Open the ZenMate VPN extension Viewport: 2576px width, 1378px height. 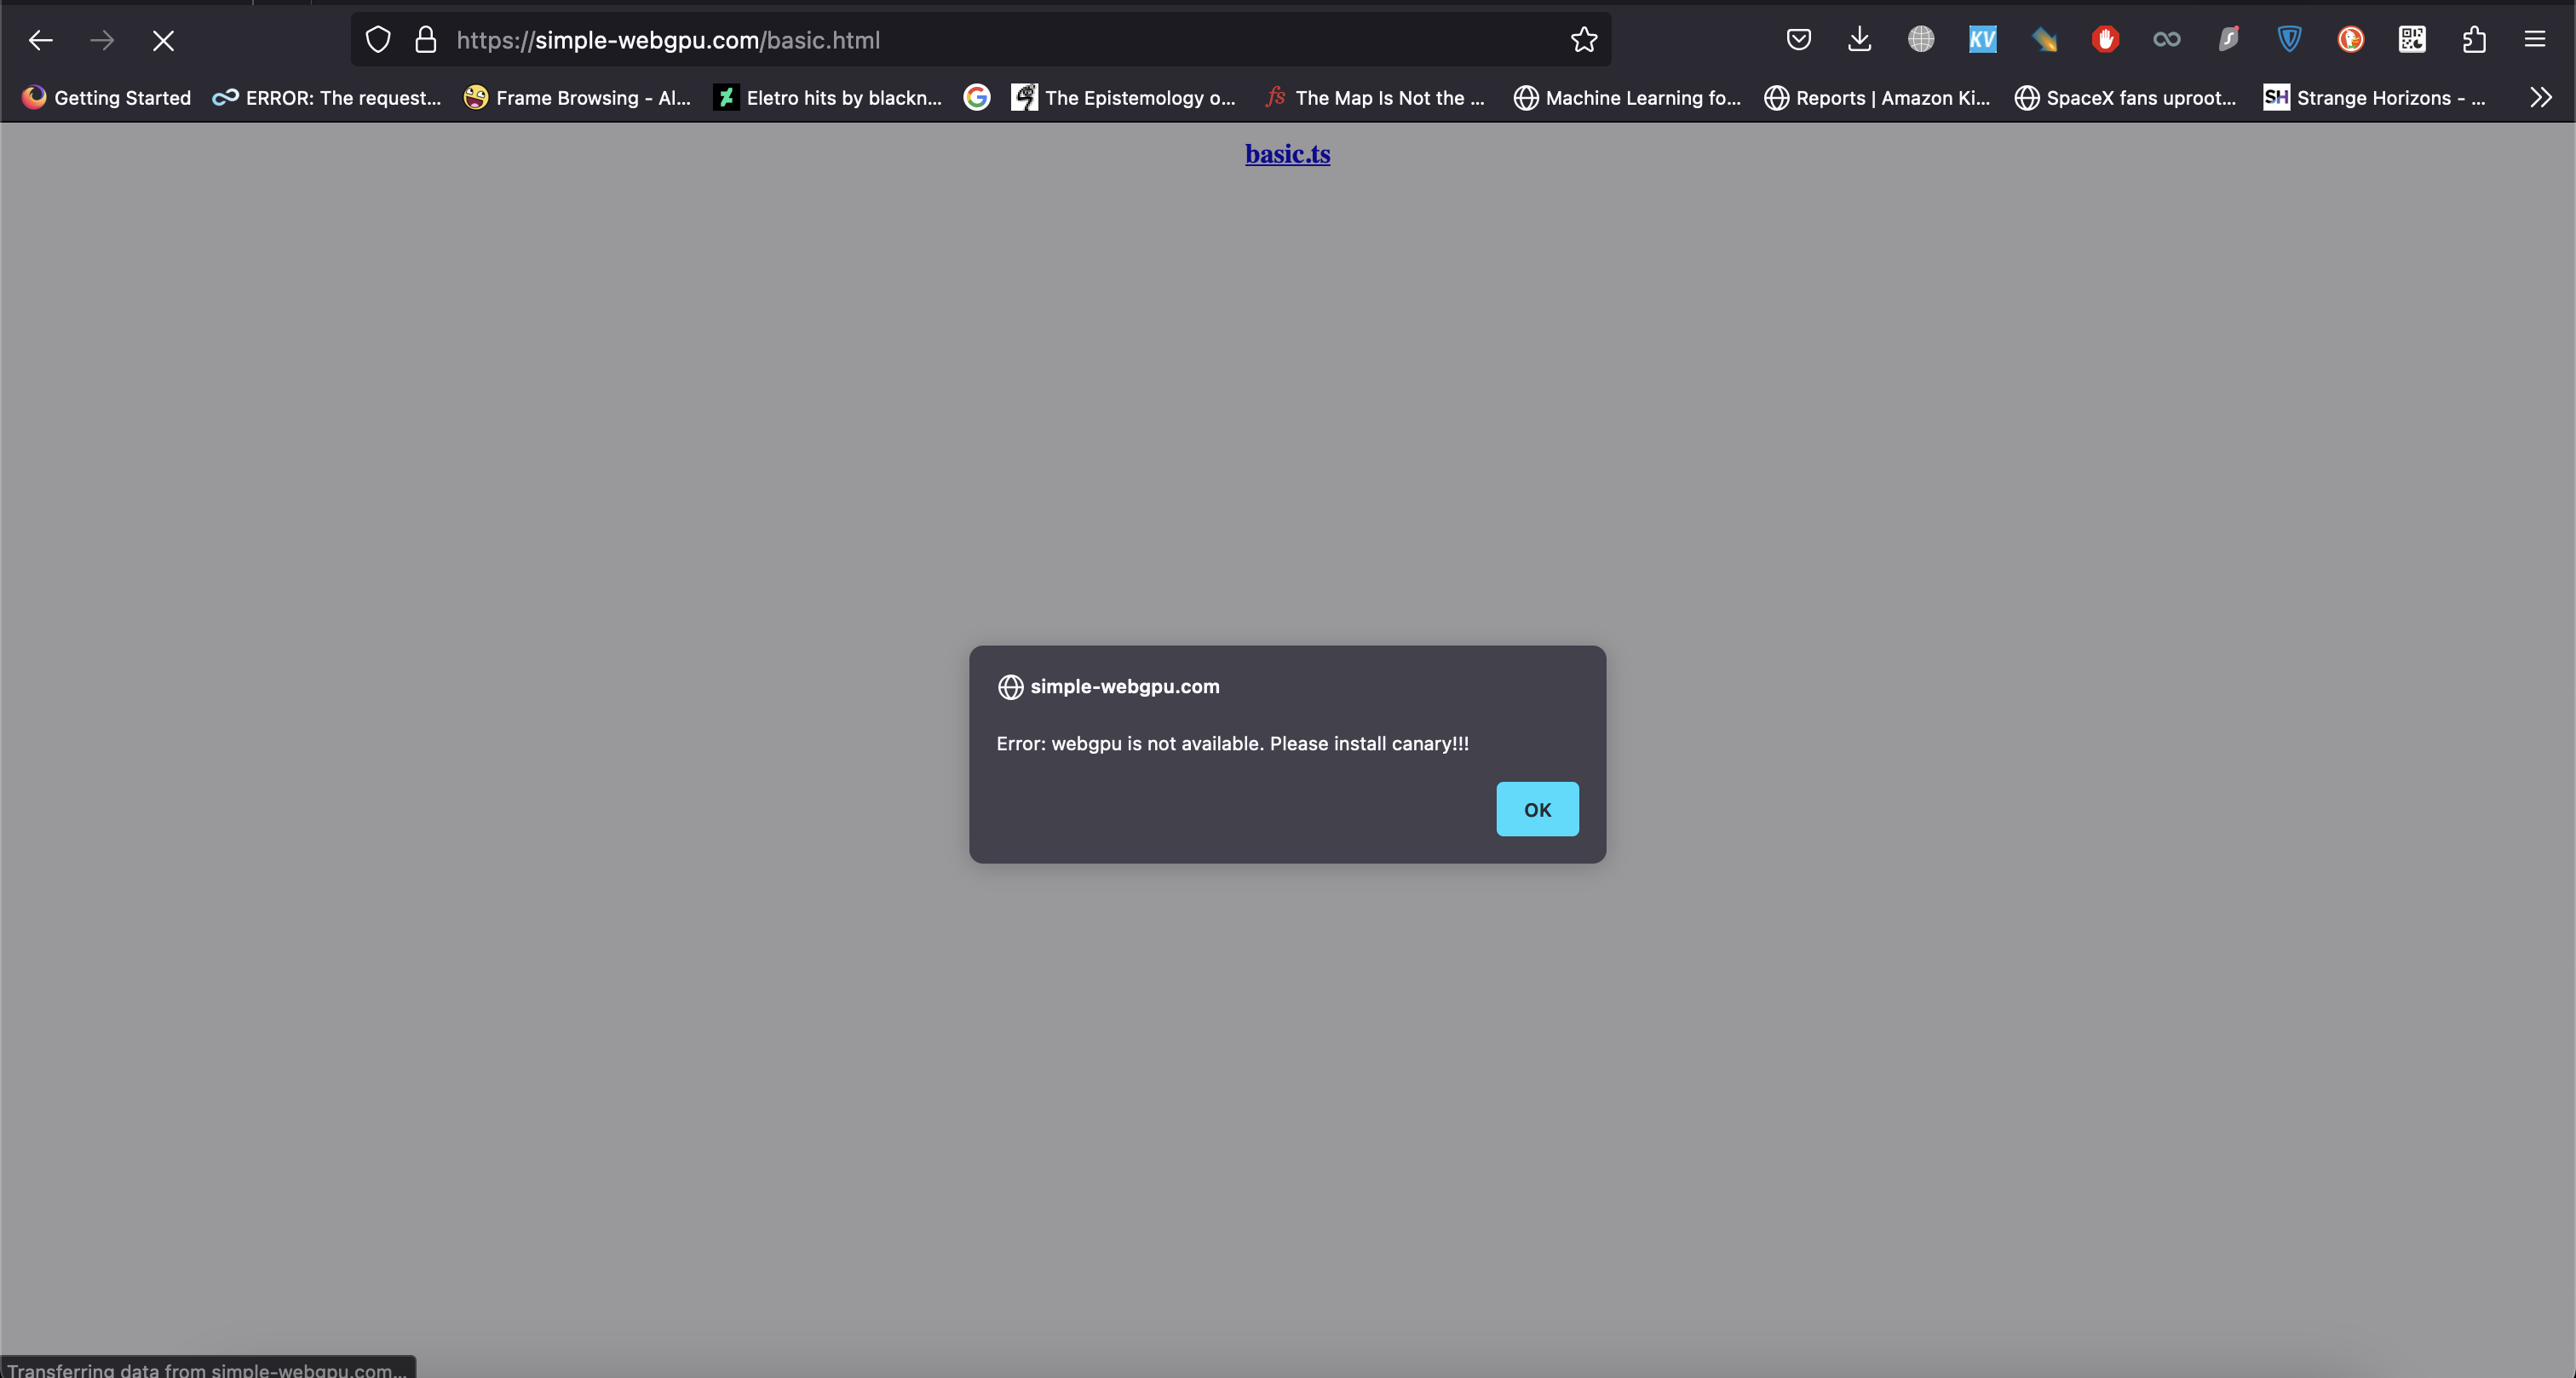point(2289,40)
